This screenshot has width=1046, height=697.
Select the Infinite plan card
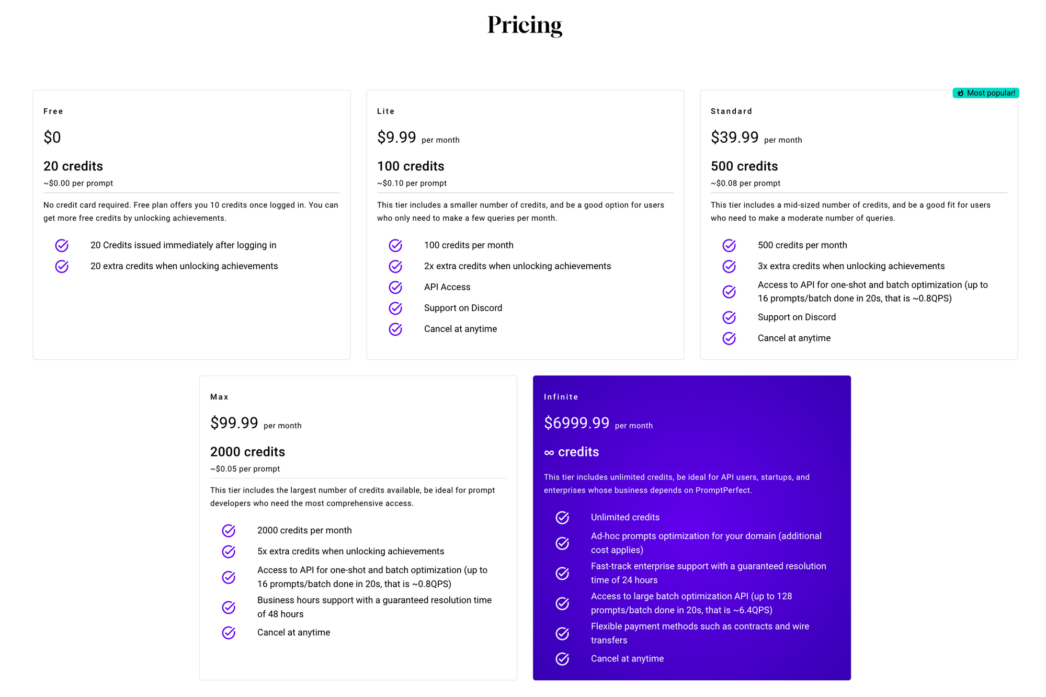[x=691, y=527]
